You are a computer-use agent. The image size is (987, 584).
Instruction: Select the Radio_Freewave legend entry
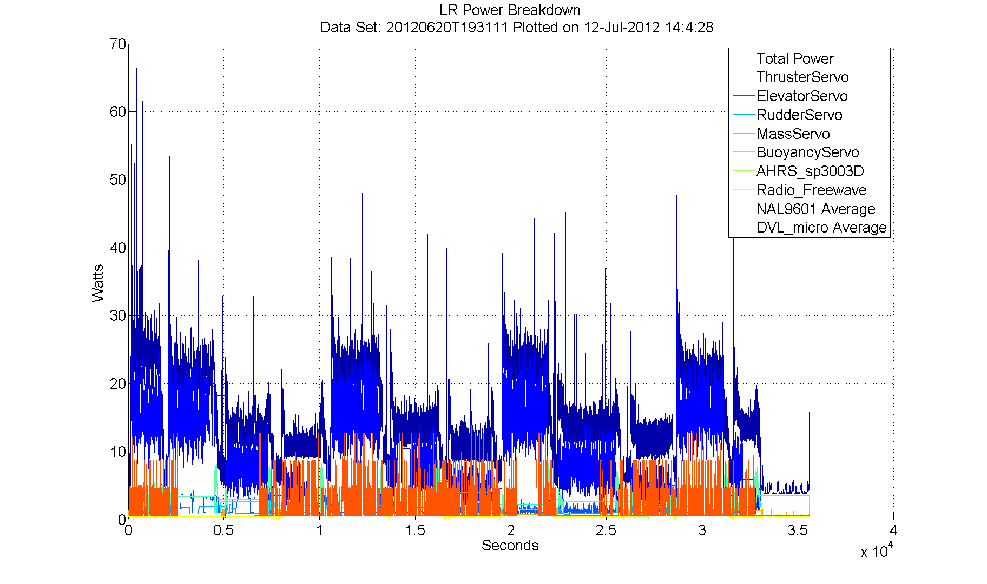pos(811,190)
